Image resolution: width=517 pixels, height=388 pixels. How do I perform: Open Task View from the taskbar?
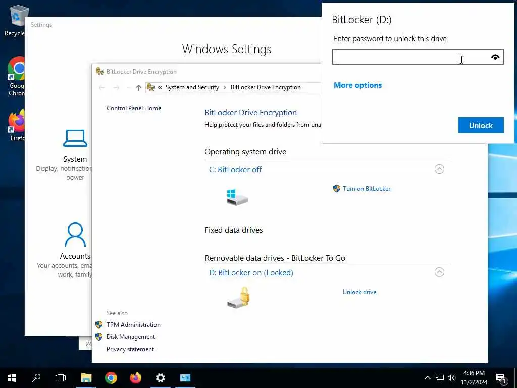coord(61,378)
